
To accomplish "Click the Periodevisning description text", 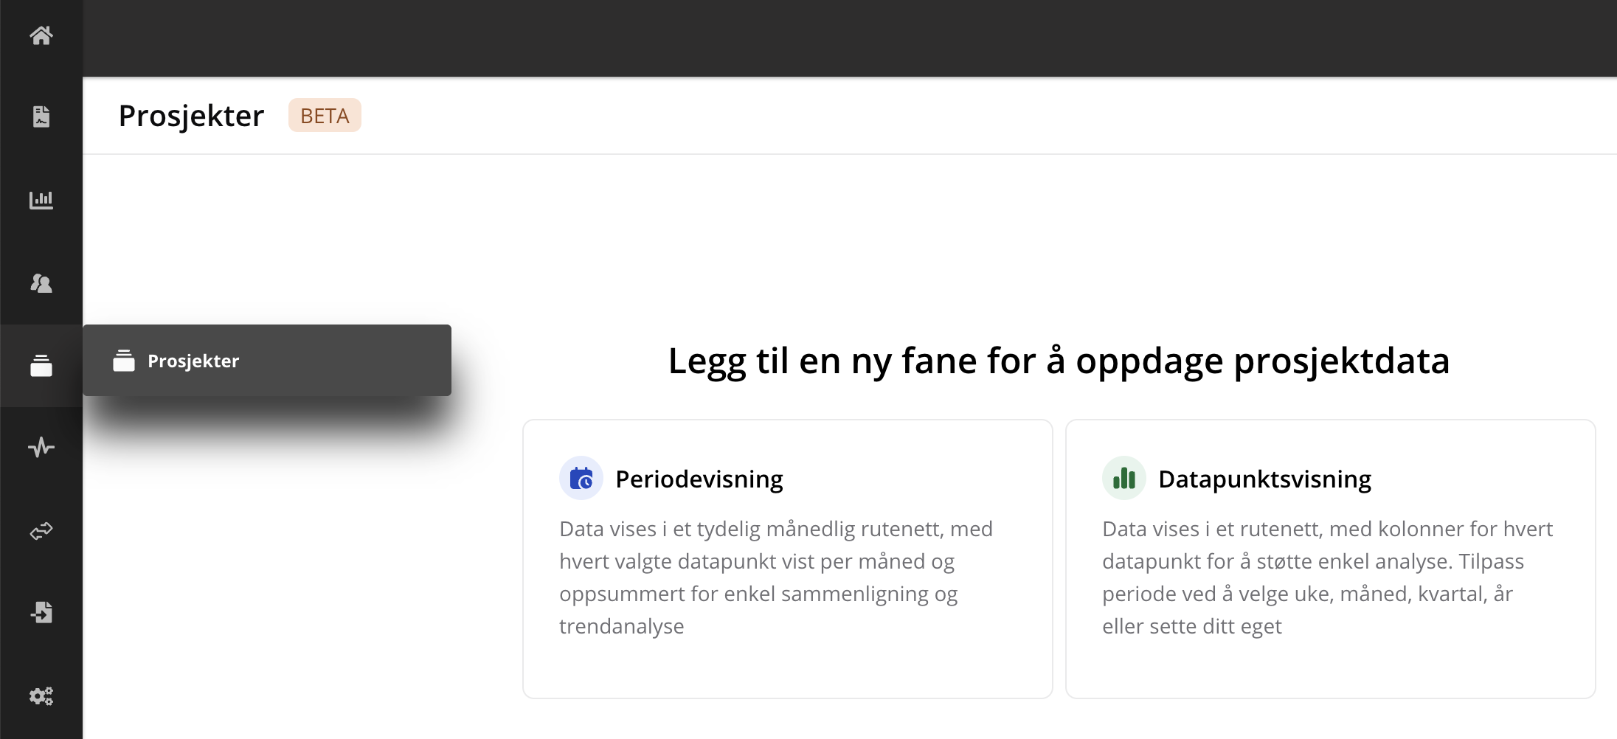I will point(776,577).
